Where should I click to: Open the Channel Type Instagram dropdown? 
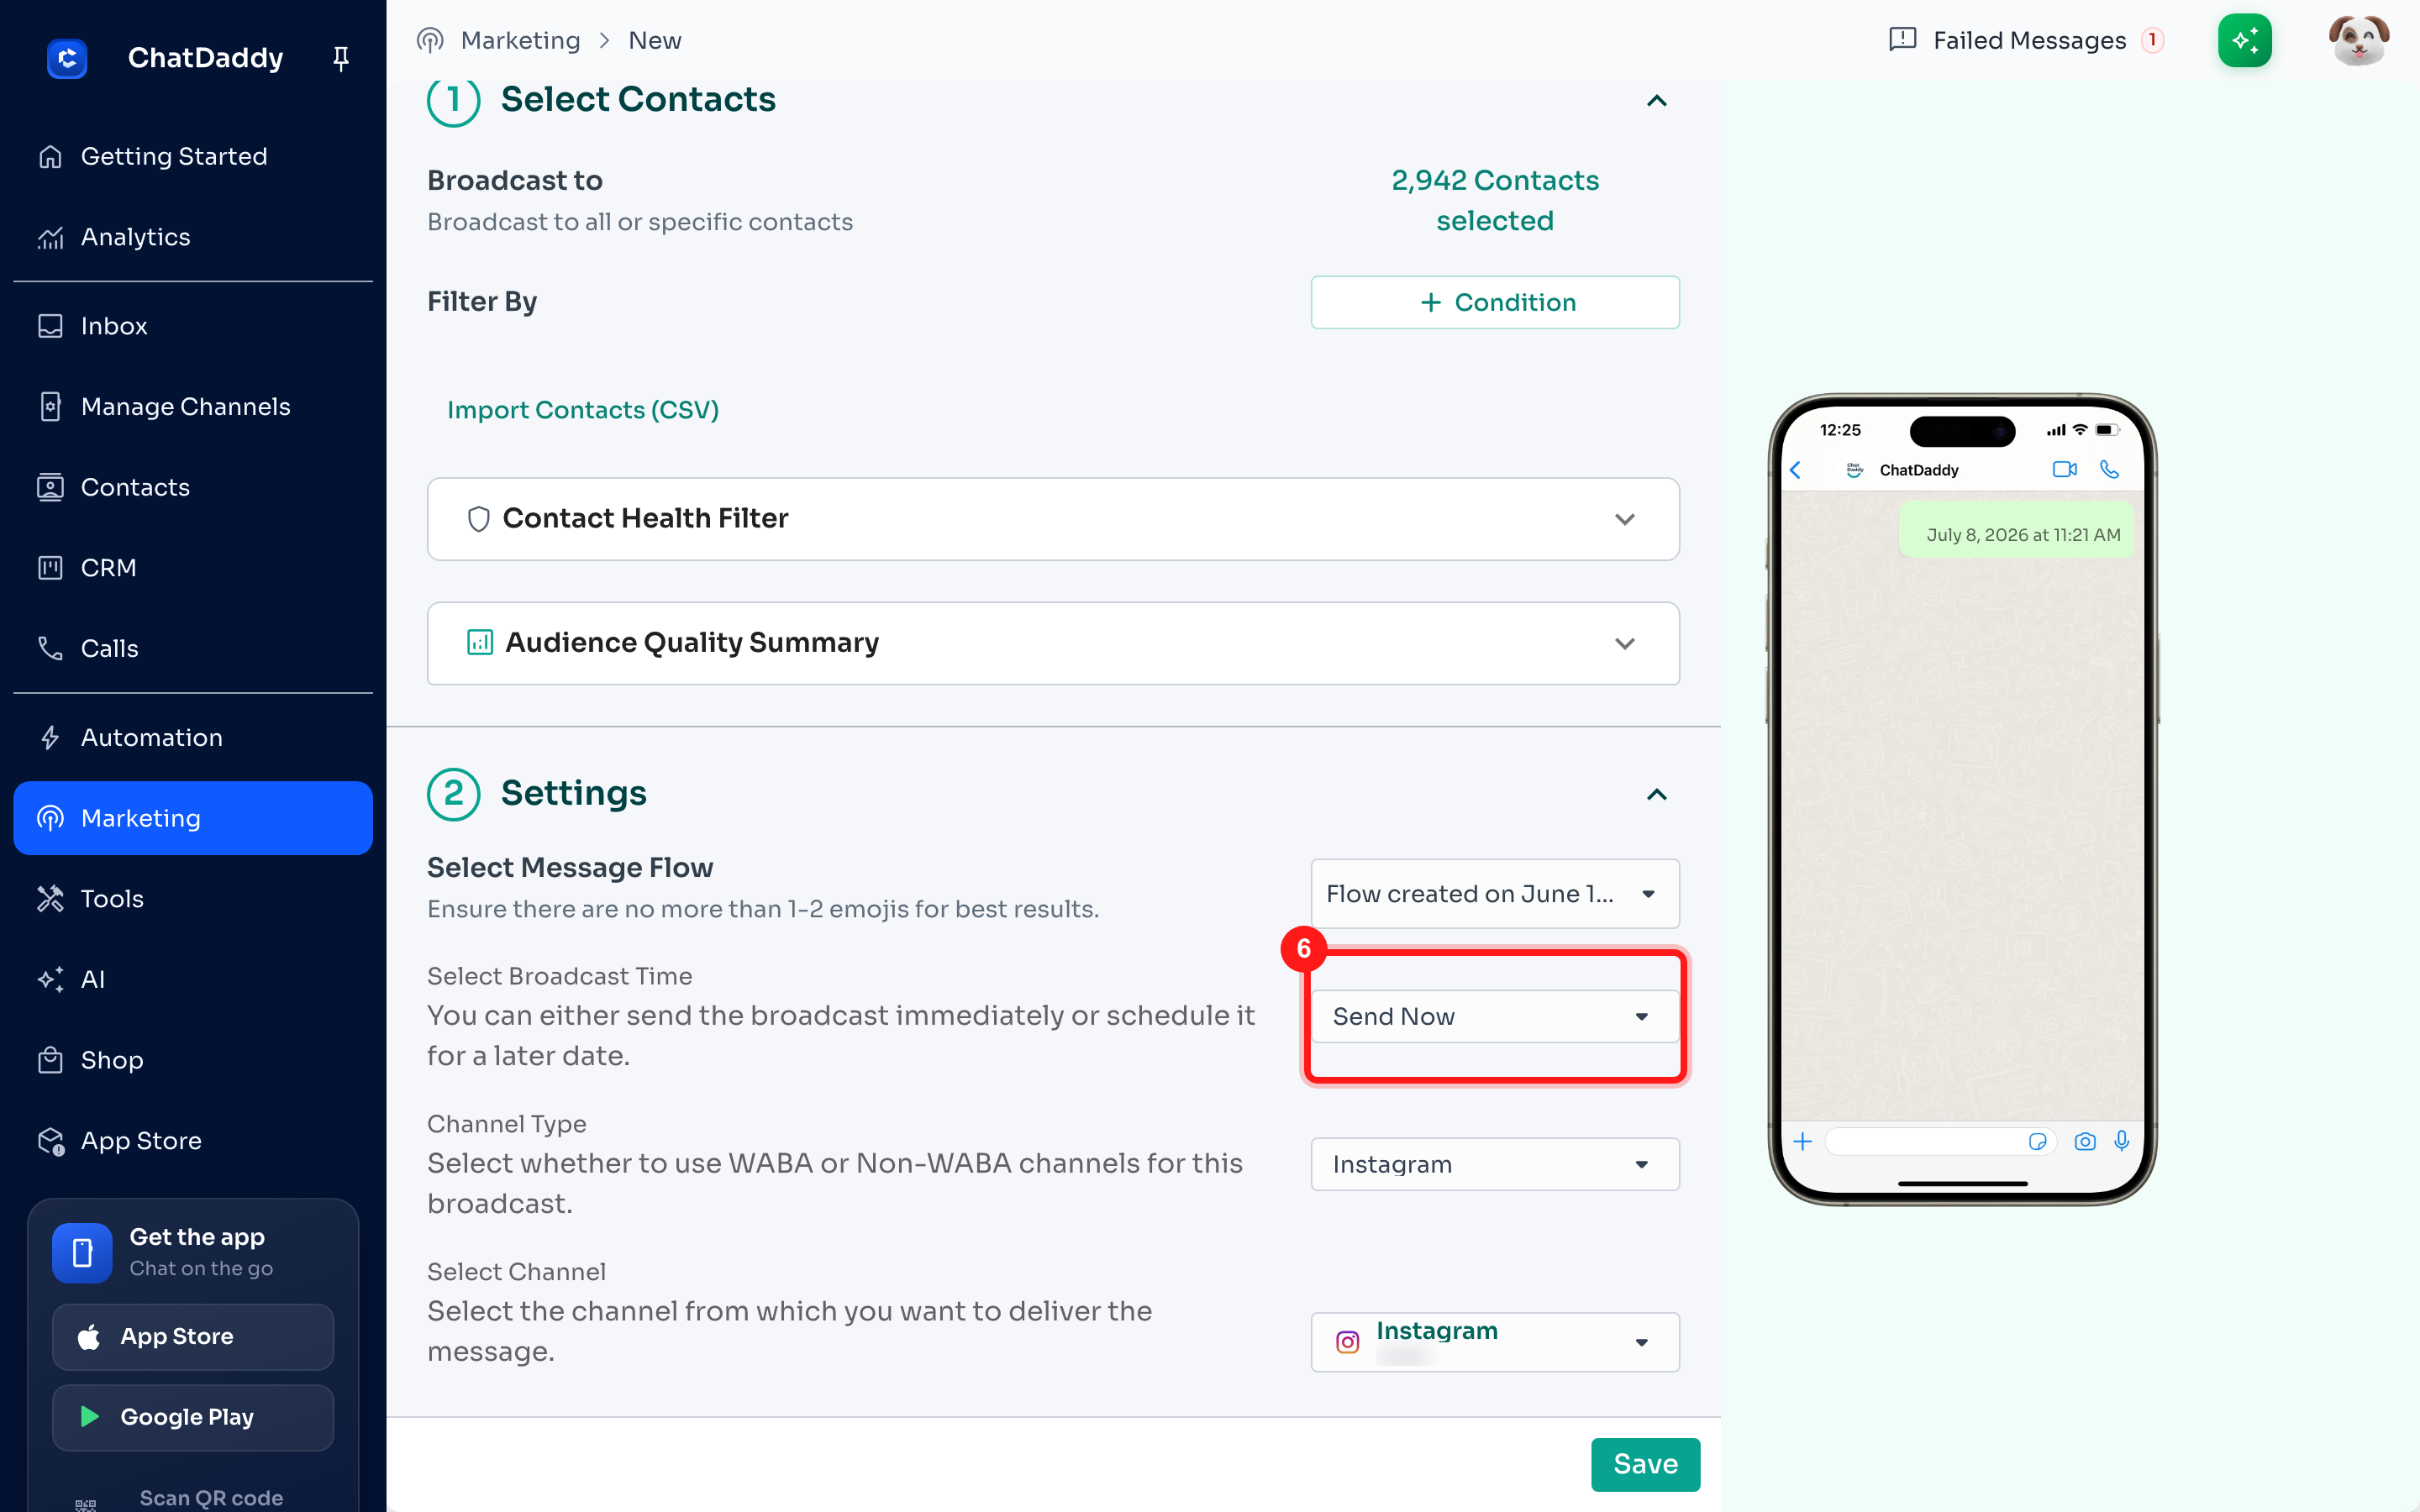click(x=1494, y=1164)
